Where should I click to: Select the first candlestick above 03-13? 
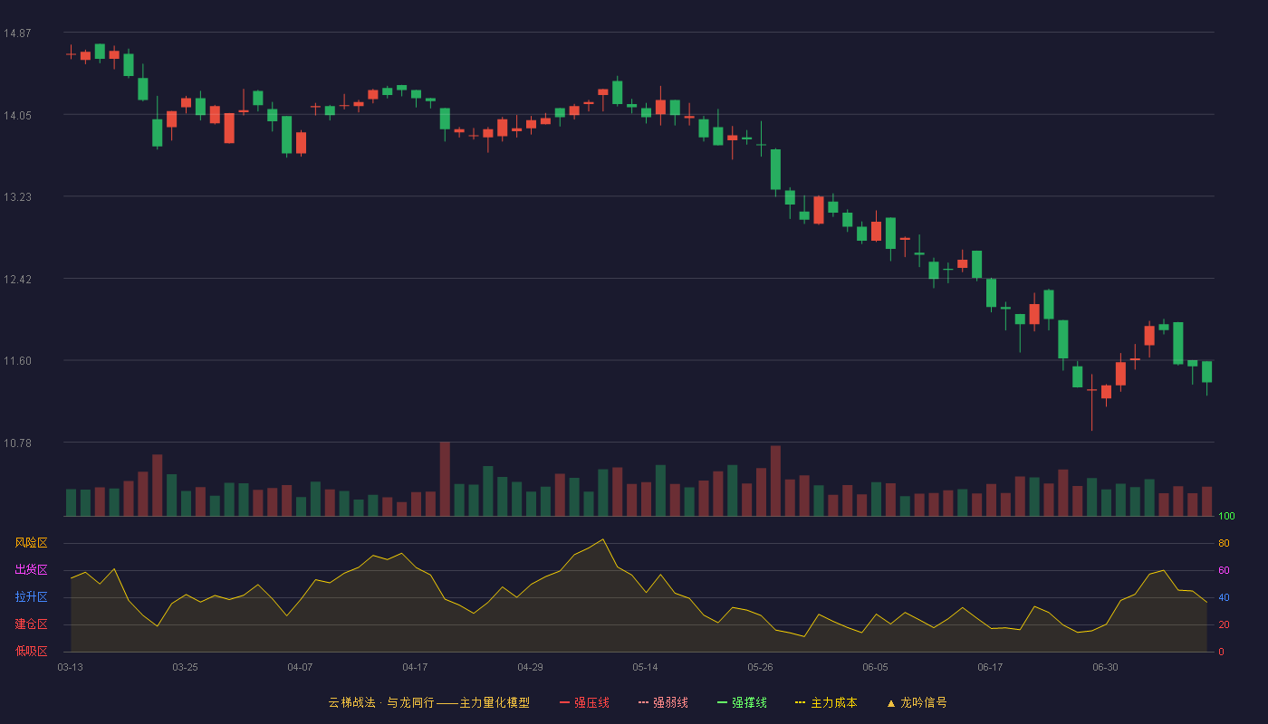point(71,53)
